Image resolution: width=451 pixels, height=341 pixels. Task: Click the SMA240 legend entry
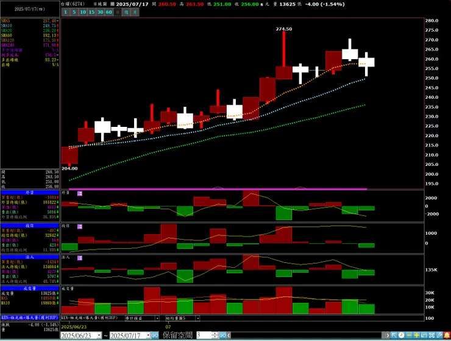[30, 45]
